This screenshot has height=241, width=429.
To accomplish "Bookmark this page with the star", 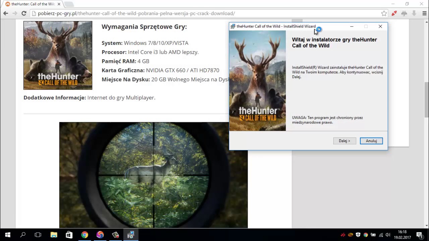I will pos(384,13).
